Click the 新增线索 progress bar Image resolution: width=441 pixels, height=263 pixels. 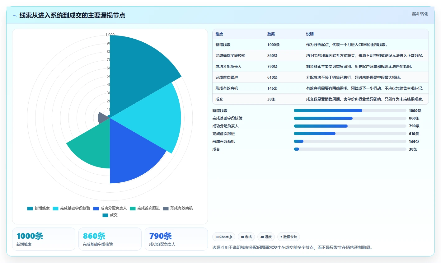[350, 110]
